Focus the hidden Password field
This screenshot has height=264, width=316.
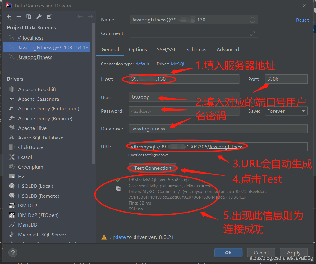point(184,111)
